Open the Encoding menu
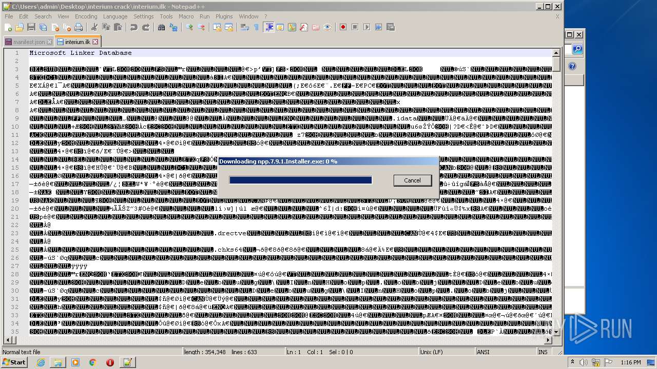The image size is (657, 369). (x=86, y=16)
